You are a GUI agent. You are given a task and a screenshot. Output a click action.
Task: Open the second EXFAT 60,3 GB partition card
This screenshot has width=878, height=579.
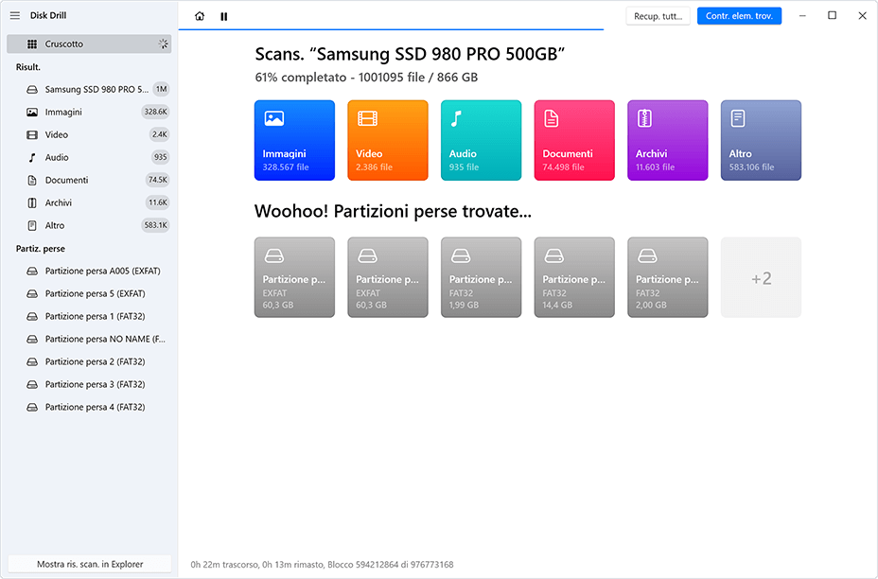pos(388,277)
